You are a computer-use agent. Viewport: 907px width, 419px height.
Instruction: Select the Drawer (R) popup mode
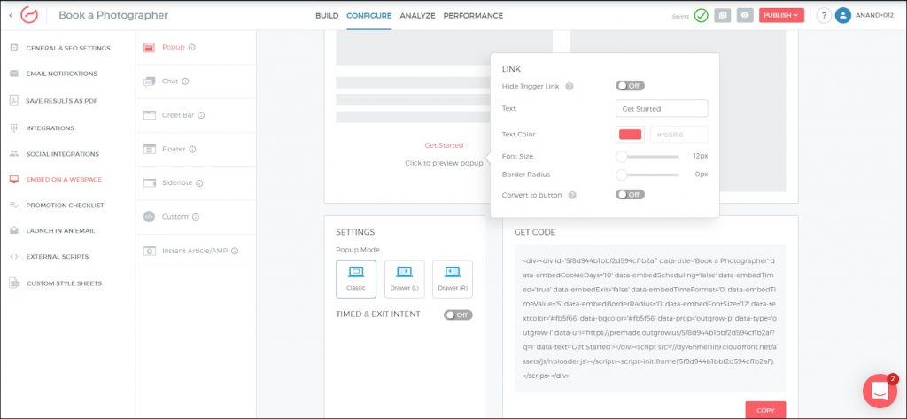coord(452,278)
